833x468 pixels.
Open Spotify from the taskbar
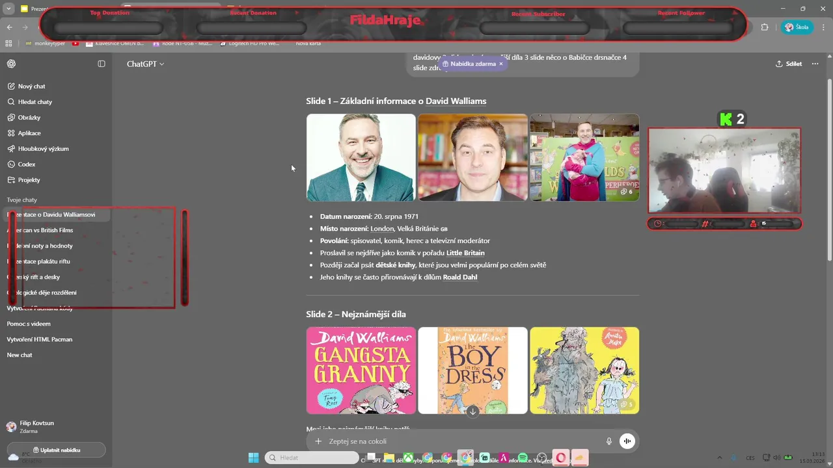[x=523, y=458]
